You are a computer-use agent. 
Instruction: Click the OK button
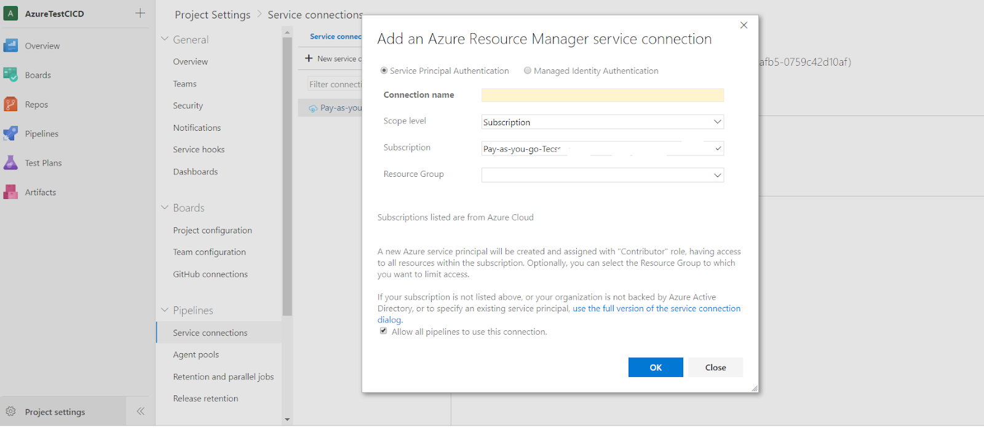coord(656,367)
